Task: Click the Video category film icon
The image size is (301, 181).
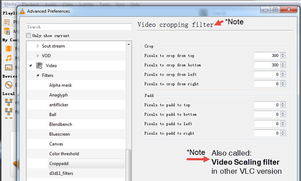Action: (x=39, y=65)
